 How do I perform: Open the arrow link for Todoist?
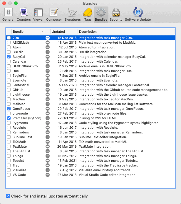pyautogui.click(x=48, y=161)
